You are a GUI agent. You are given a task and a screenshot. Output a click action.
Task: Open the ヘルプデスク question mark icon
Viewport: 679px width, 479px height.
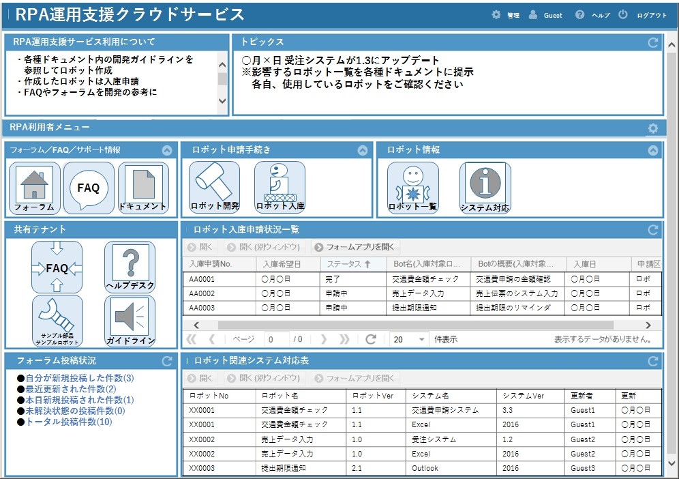(130, 267)
